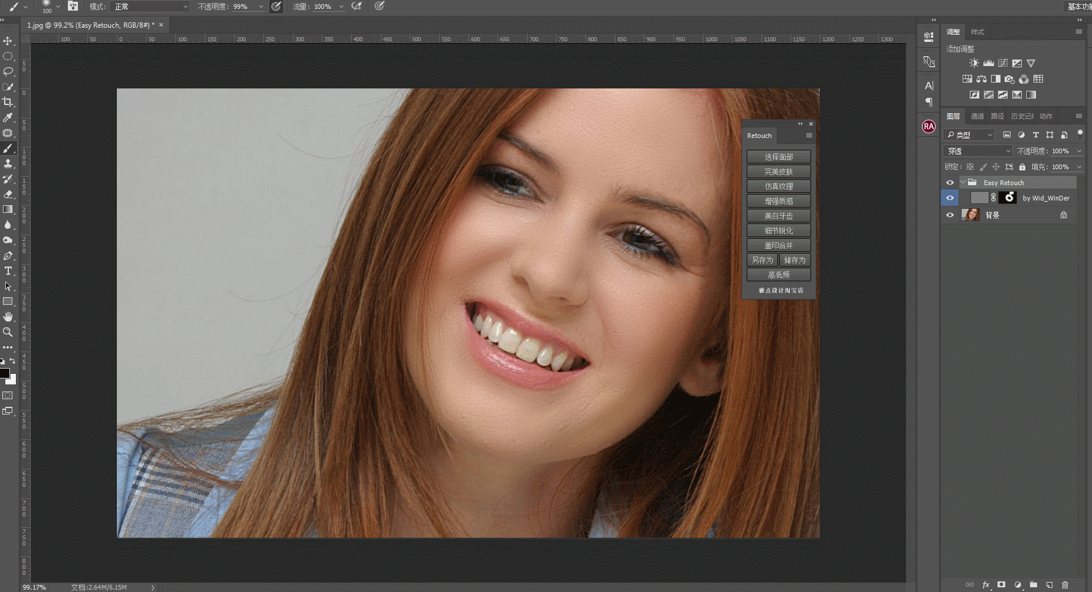Click the foreground color swatch

(x=5, y=373)
